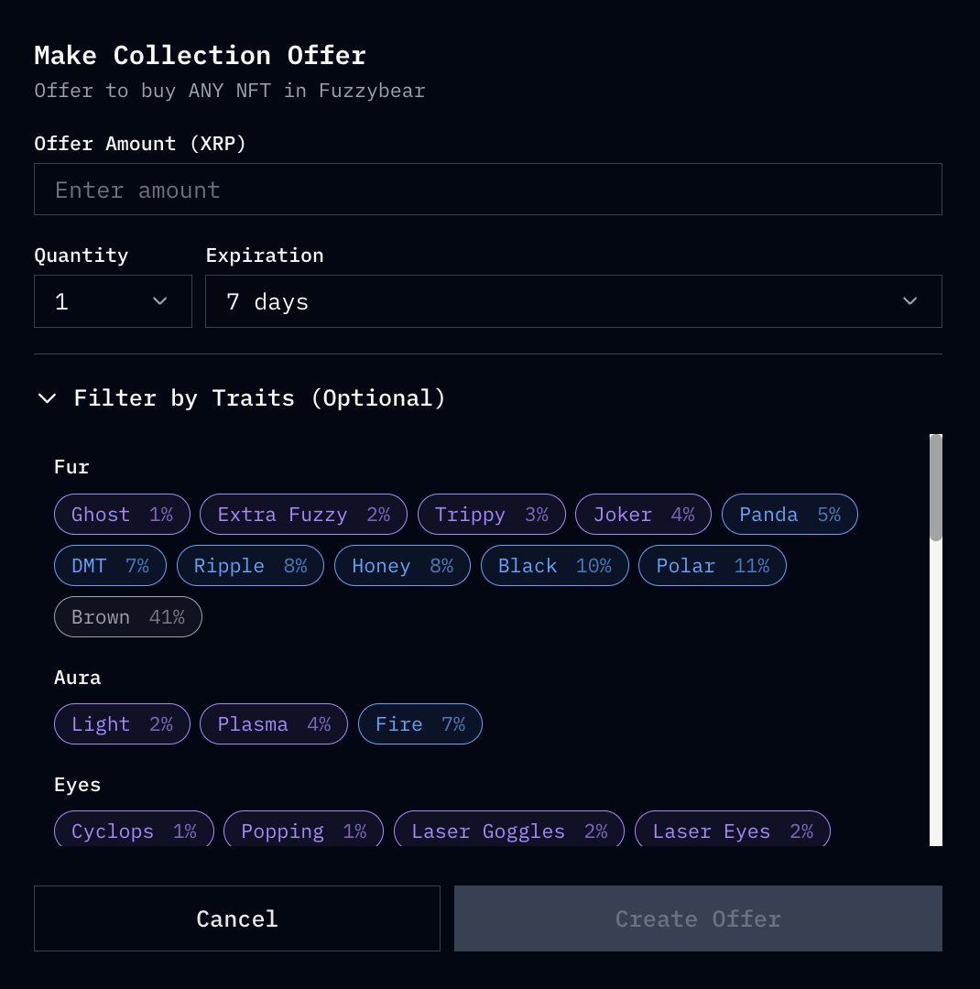This screenshot has width=980, height=989.
Task: Select the Joker 4% fur chip
Action: 644,514
